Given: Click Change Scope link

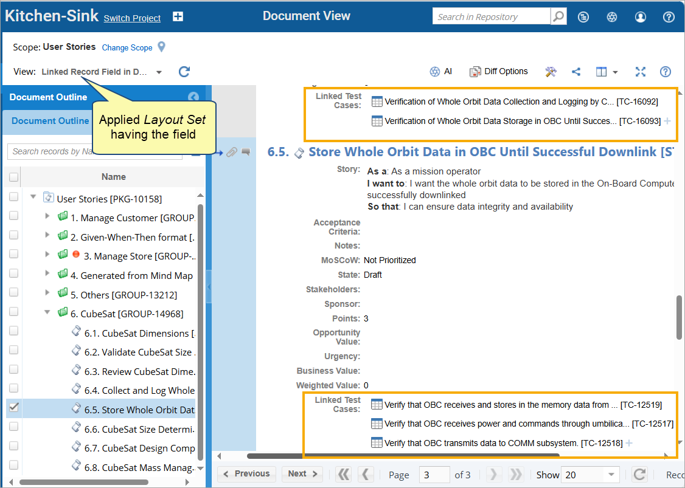Looking at the screenshot, I should pos(127,47).
